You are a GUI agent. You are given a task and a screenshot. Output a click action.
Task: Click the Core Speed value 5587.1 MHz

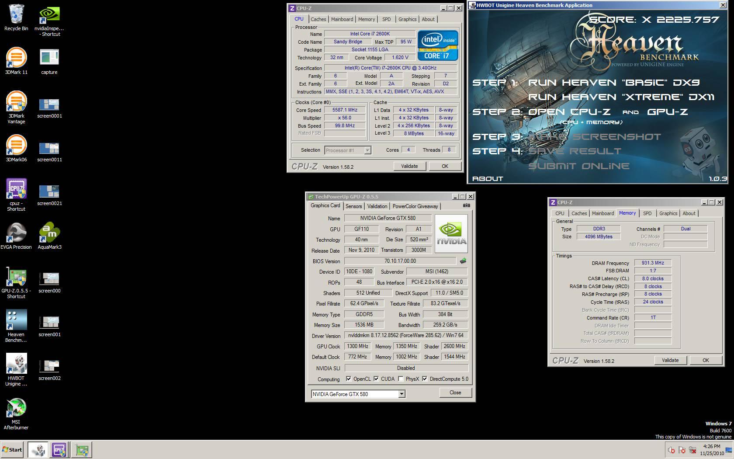[345, 110]
